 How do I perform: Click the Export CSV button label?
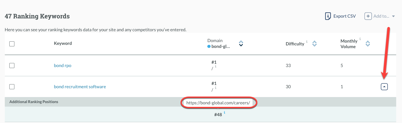344,16
